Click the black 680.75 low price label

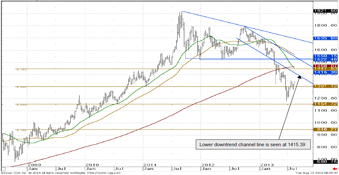tap(325, 162)
